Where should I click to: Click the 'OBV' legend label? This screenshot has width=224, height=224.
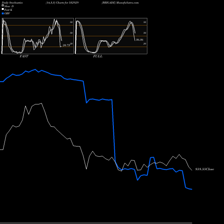[x=7, y=13]
